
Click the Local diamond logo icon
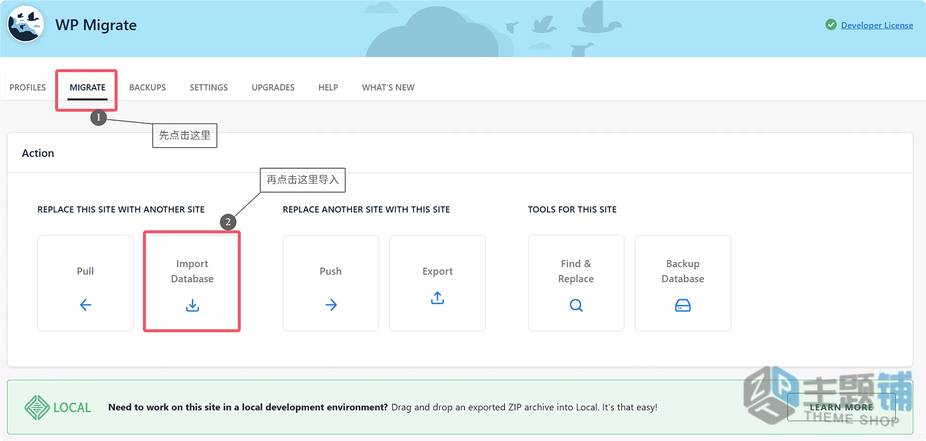click(37, 408)
